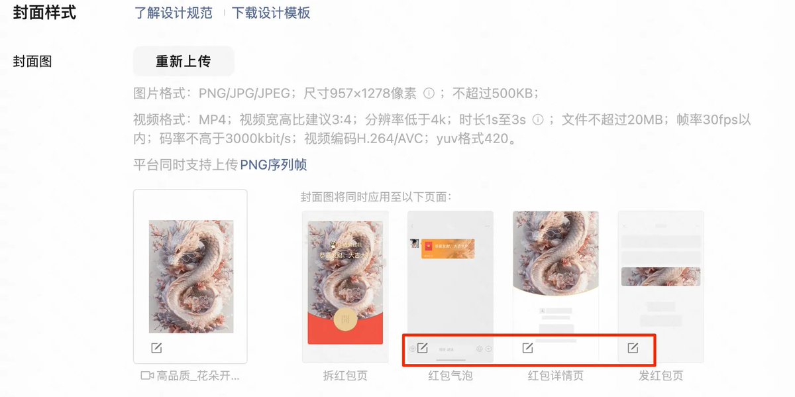Click info icon after 尺寸957×1278像素
795x397 pixels.
click(429, 93)
